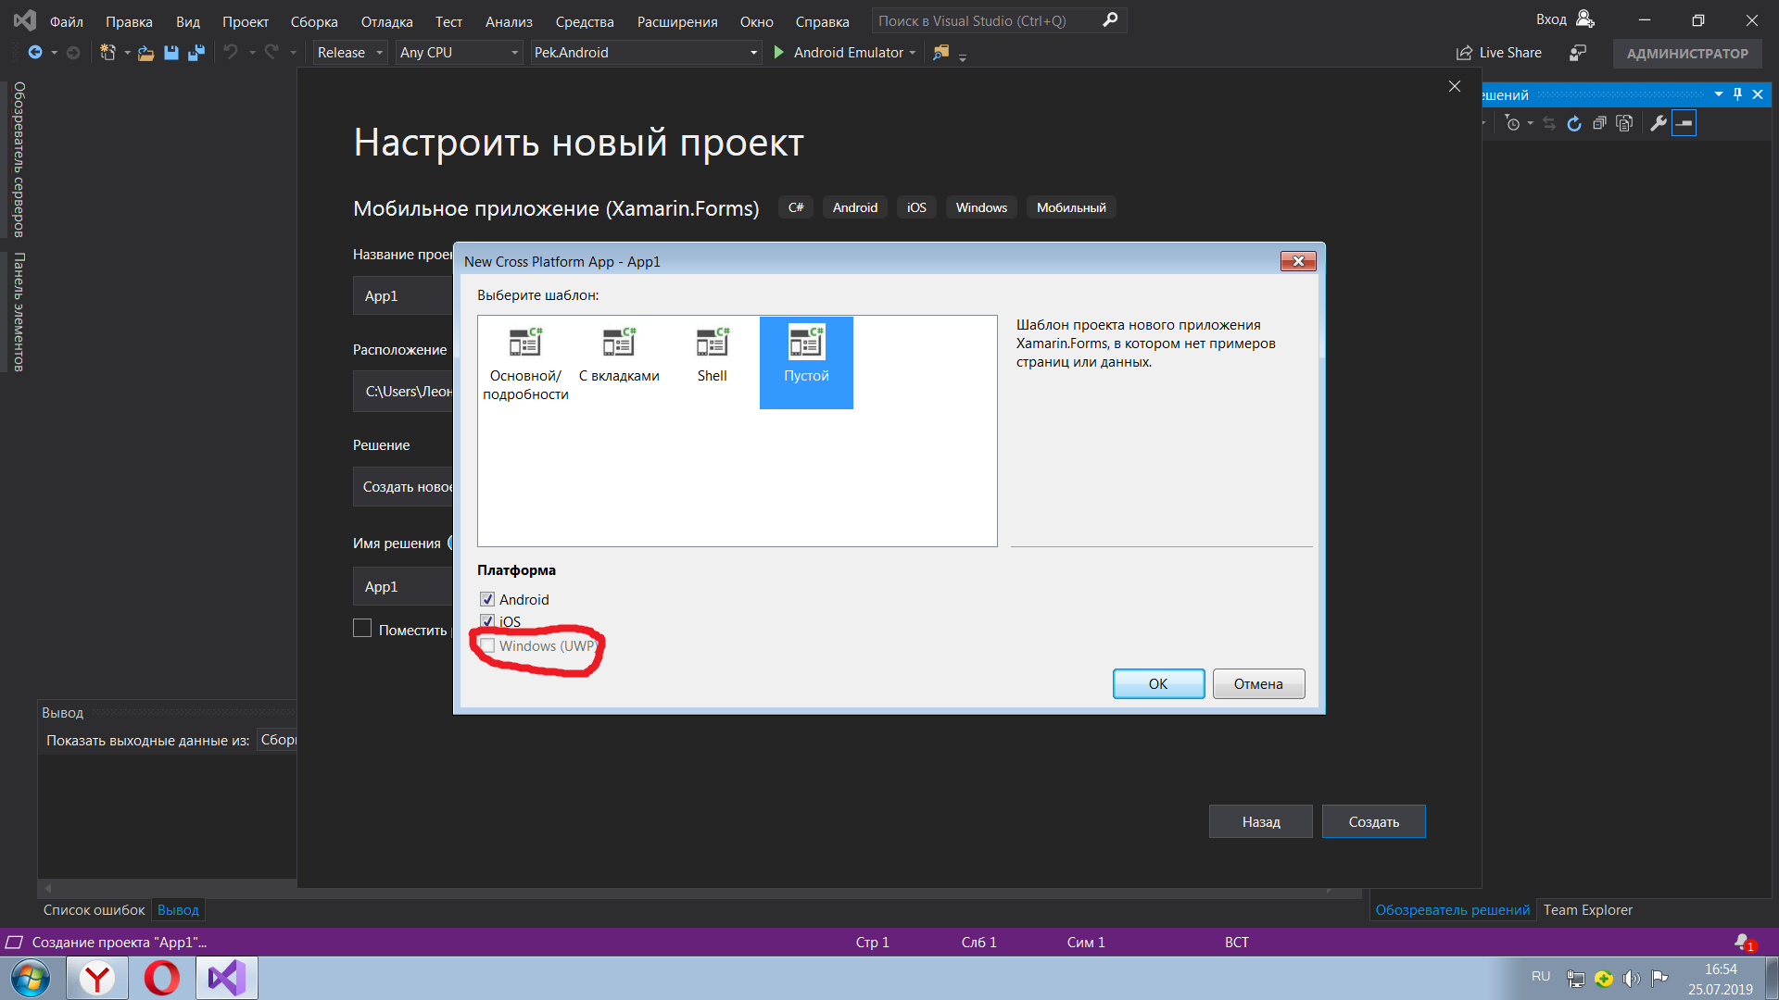Click OK in New Cross Platform App dialog
This screenshot has width=1779, height=1000.
(1158, 683)
